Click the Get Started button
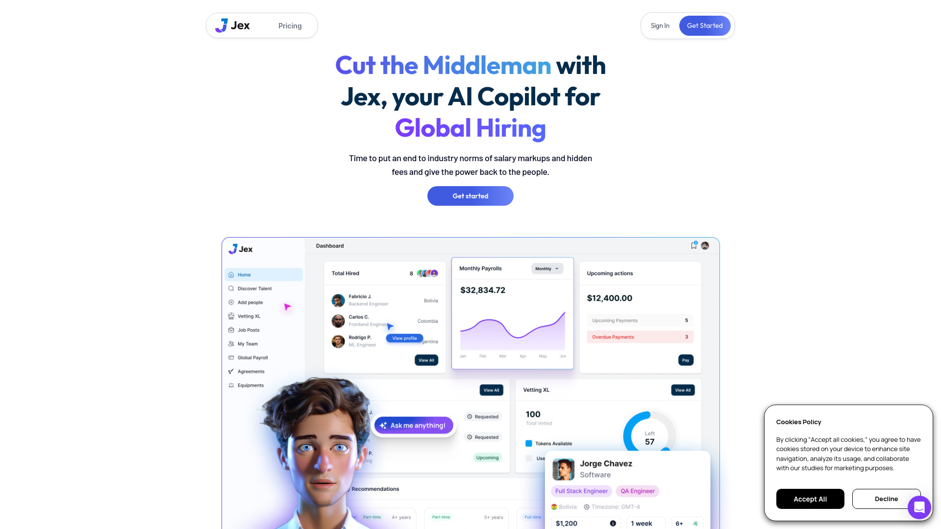 tap(704, 25)
